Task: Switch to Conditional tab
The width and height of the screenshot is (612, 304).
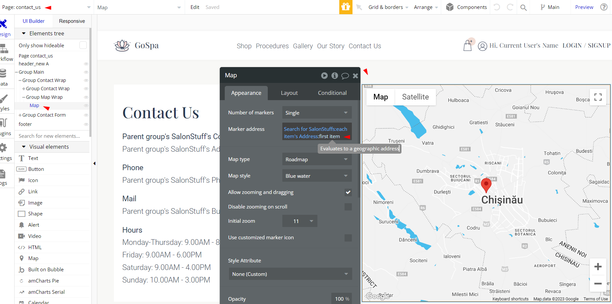Action: [x=332, y=93]
